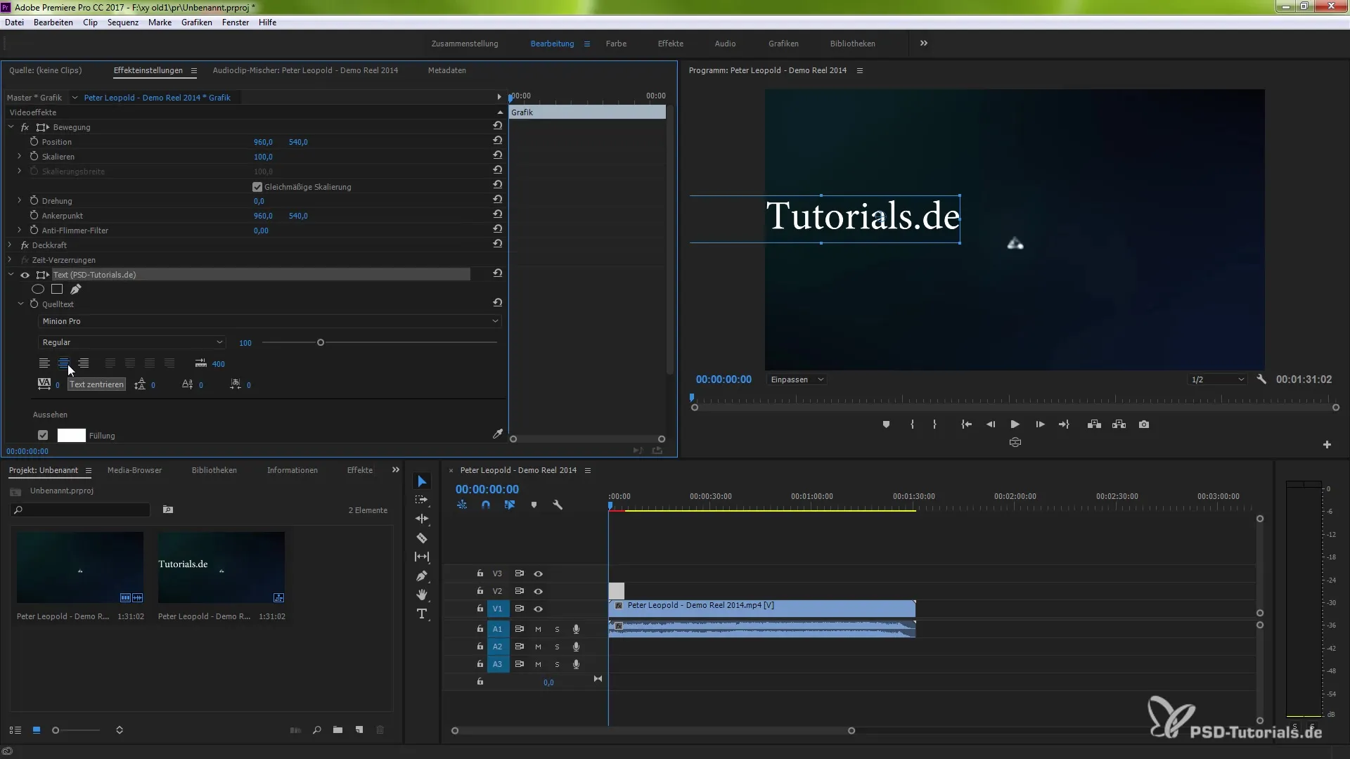Create an ellipse mask for the text
This screenshot has width=1350, height=759.
[x=38, y=289]
